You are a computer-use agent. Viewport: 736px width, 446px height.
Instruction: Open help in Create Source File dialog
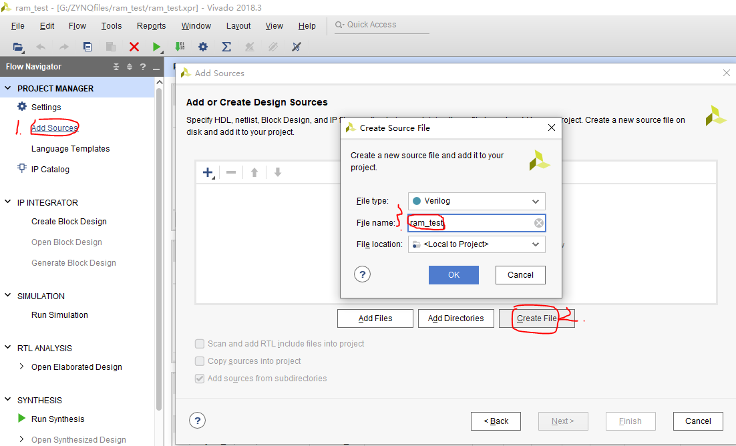(363, 274)
